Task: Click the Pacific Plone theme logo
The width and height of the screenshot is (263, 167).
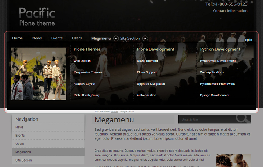Action: 37,16
